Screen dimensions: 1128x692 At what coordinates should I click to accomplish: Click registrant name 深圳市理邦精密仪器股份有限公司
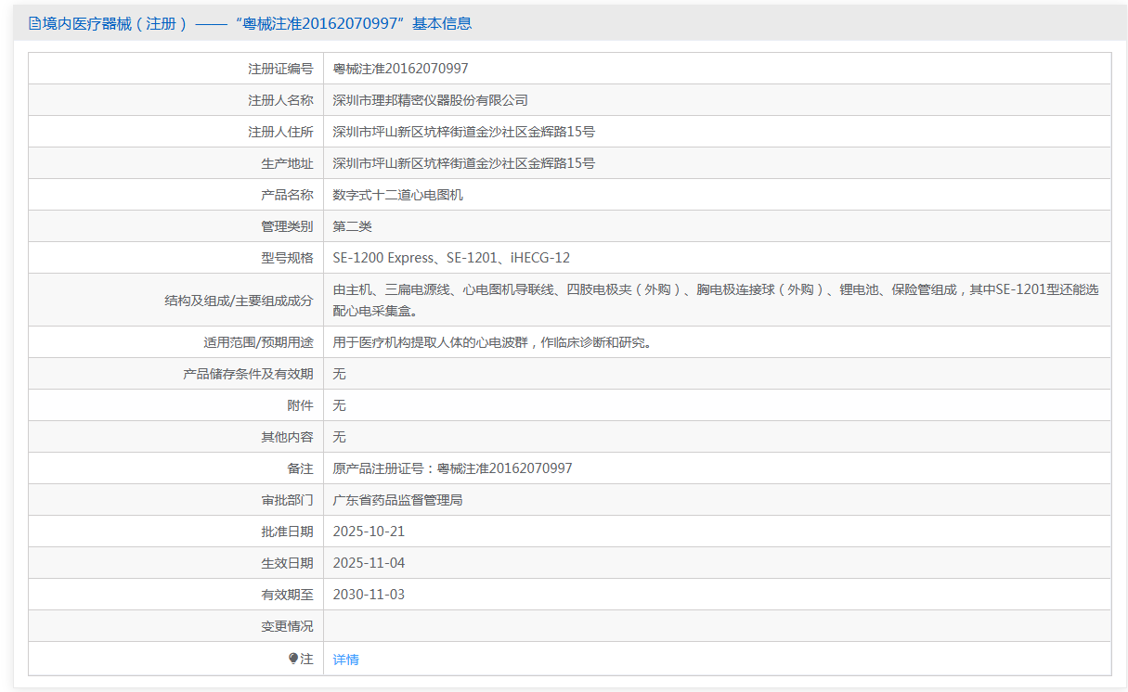click(x=430, y=100)
